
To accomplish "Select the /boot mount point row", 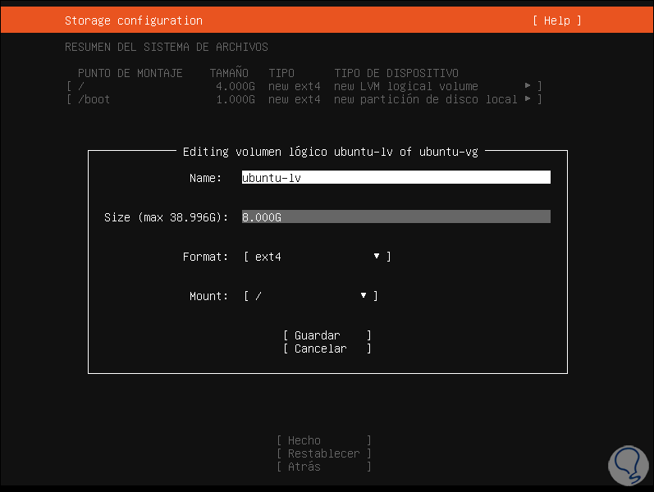I will coord(304,100).
